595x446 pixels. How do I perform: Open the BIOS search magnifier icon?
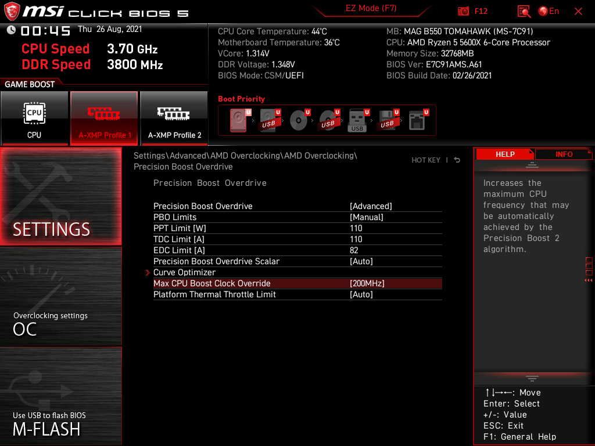[524, 12]
